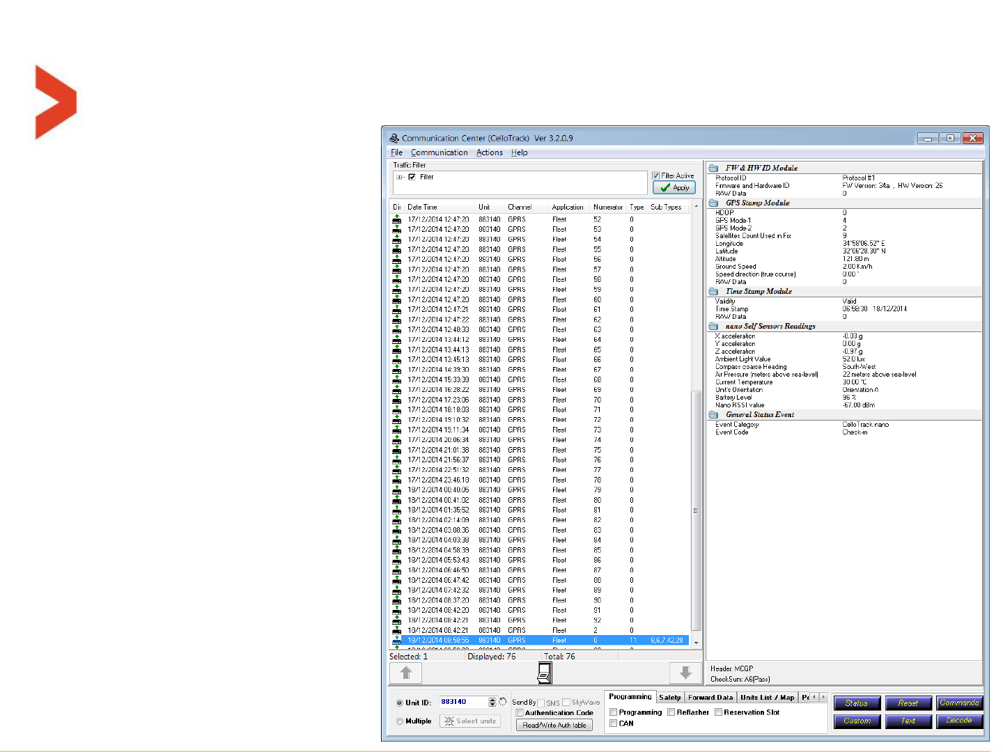This screenshot has width=1003, height=752.
Task: Click the tab strip's right scroll arrow
Action: (x=823, y=697)
